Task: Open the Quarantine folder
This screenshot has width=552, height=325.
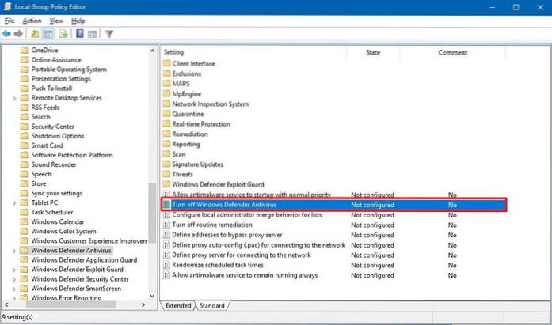Action: click(188, 114)
